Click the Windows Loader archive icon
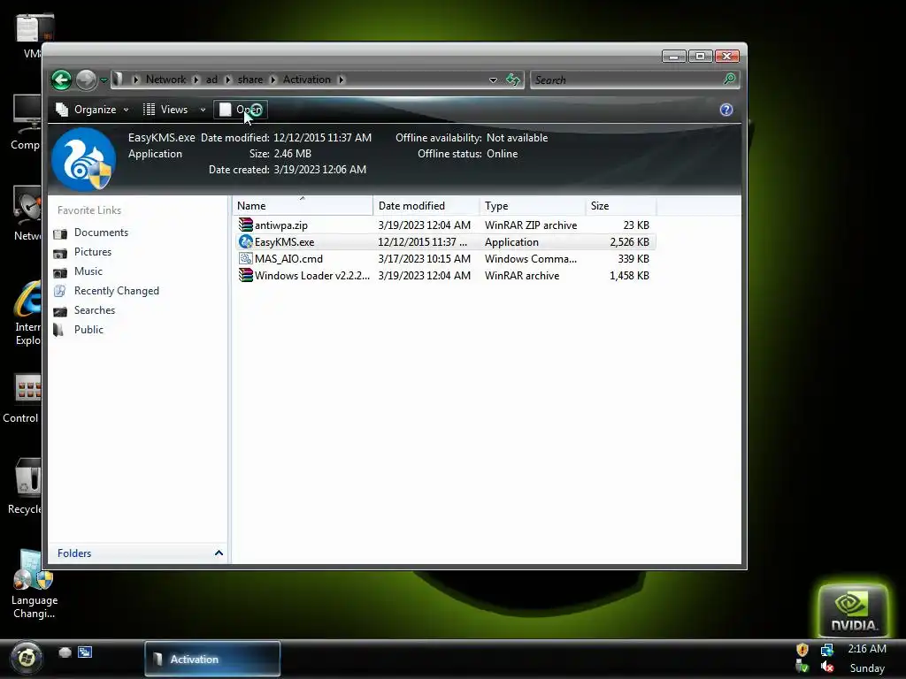This screenshot has width=906, height=679. point(246,275)
